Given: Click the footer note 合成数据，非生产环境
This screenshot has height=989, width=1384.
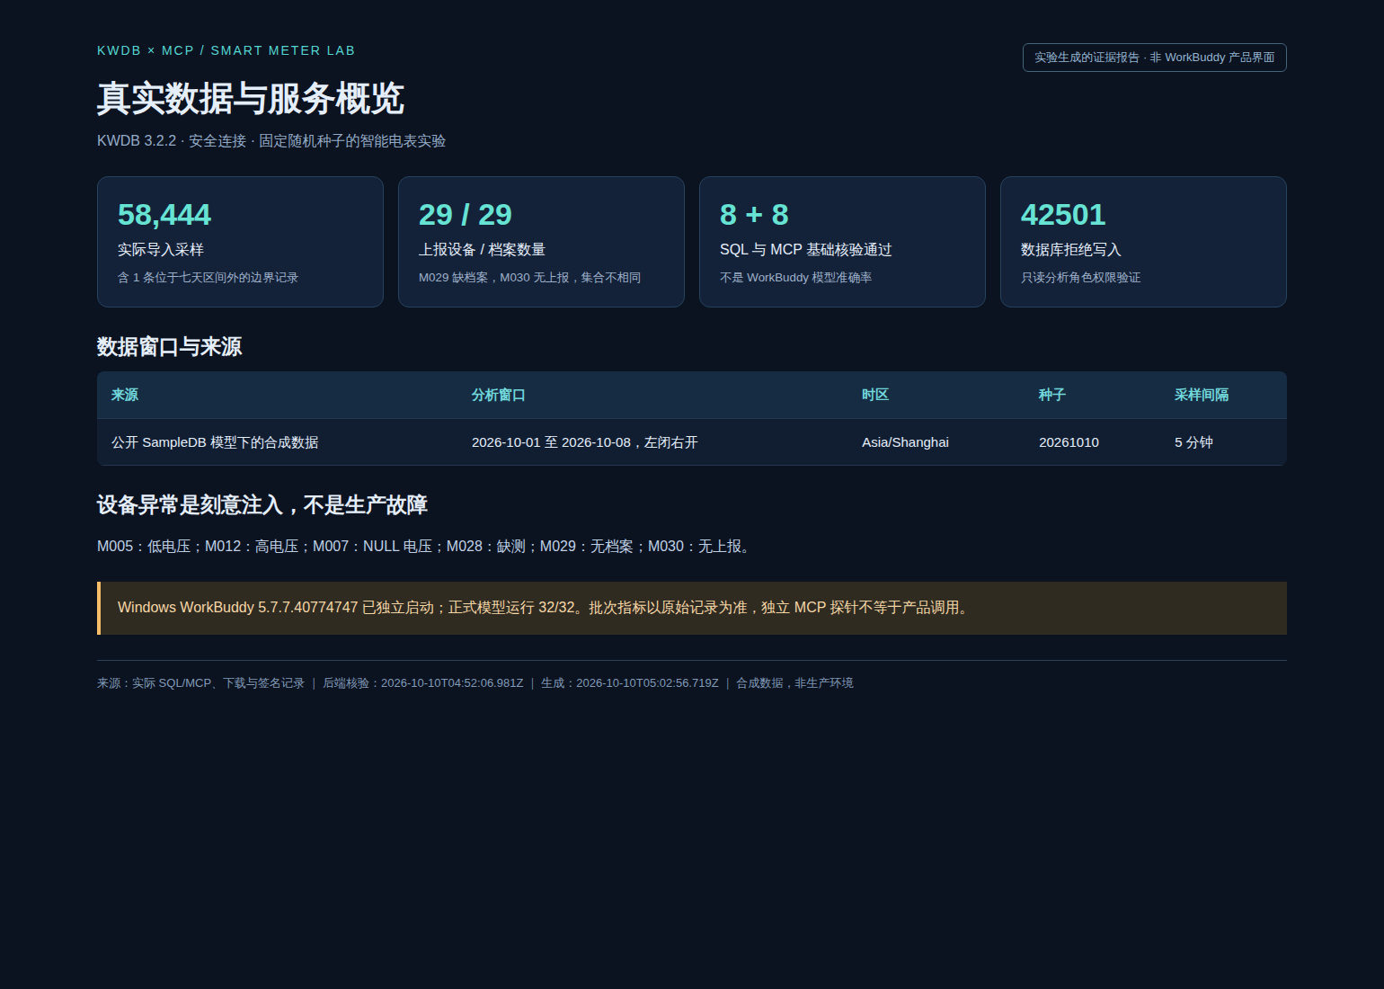Looking at the screenshot, I should coord(794,683).
